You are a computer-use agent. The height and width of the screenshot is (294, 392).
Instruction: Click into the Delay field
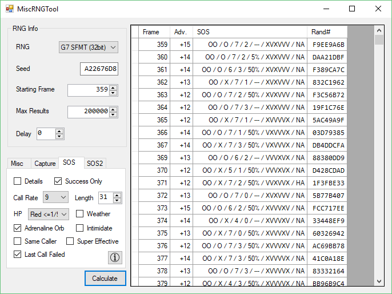46,134
